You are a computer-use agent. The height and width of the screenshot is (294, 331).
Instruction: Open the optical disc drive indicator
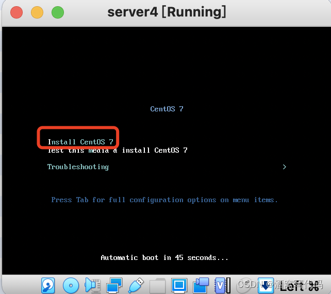point(71,286)
